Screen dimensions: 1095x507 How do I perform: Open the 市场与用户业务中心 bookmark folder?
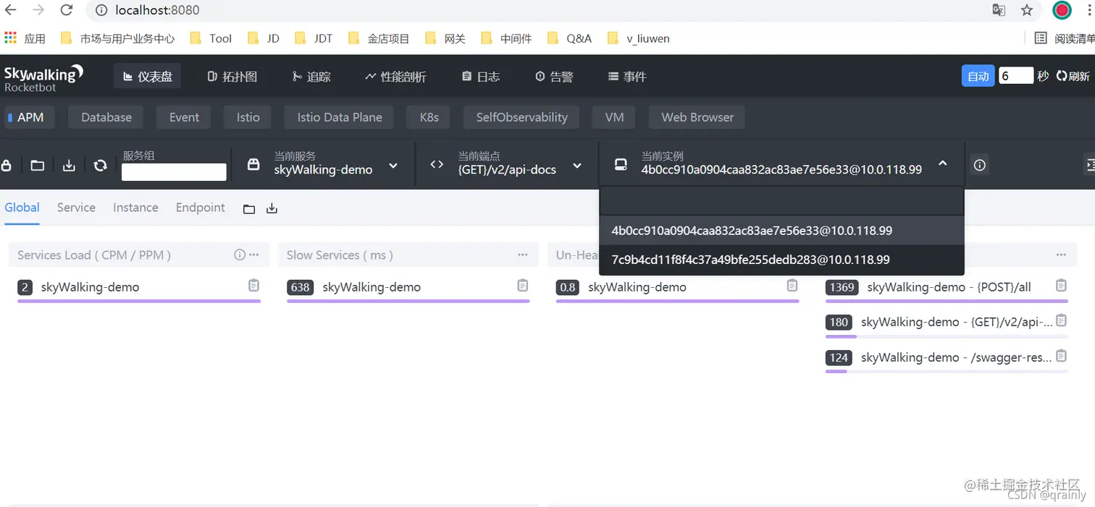coord(117,38)
